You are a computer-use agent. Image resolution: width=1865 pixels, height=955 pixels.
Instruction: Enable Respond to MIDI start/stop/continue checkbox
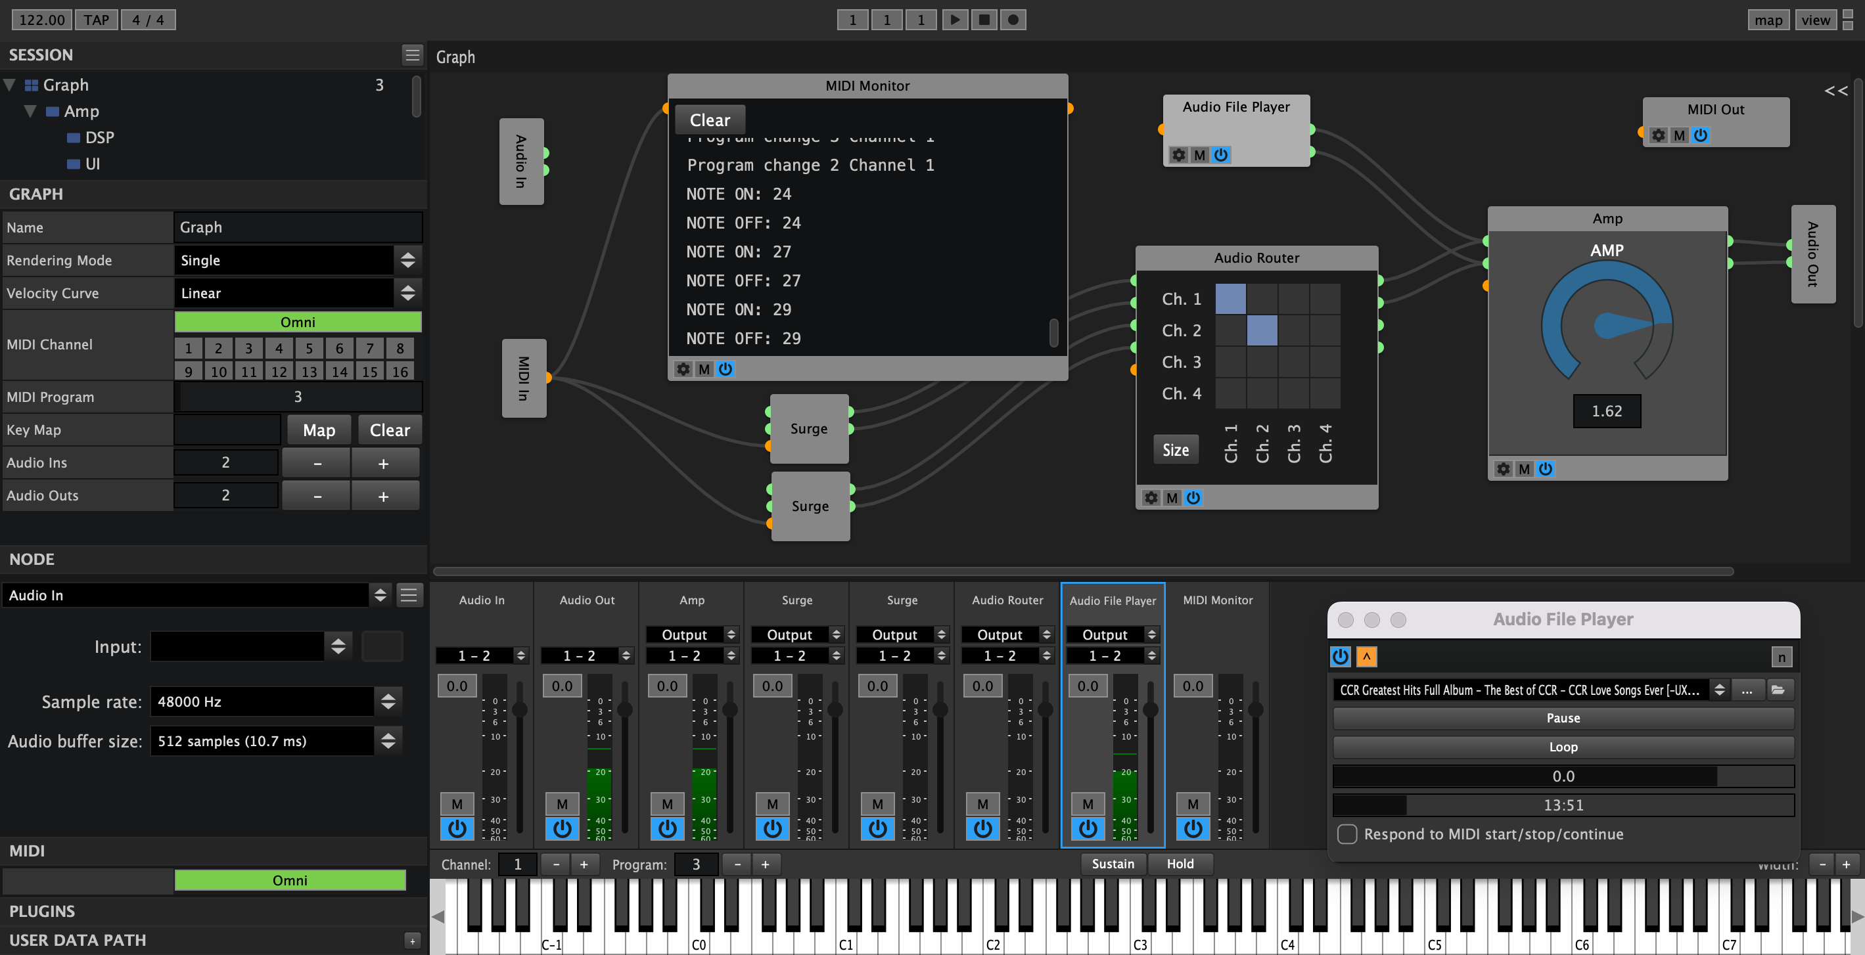pyautogui.click(x=1345, y=833)
